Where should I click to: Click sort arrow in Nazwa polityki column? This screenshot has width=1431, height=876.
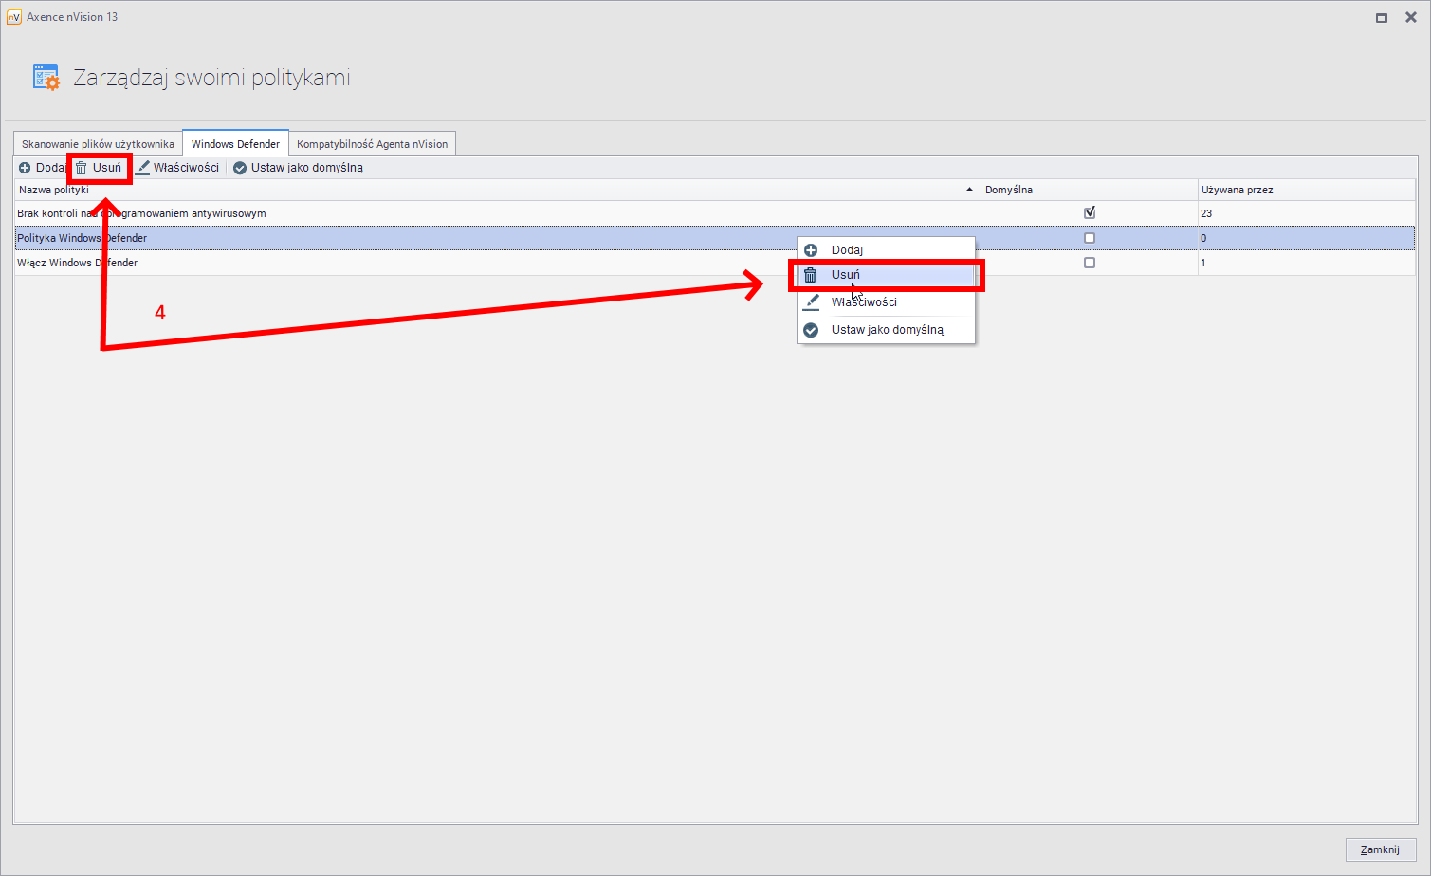969,190
